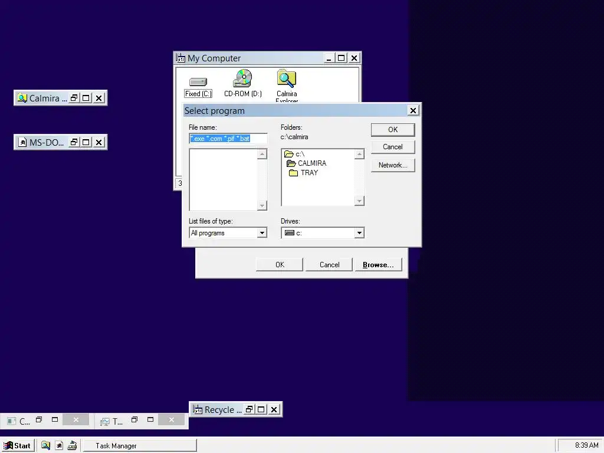The height and width of the screenshot is (453, 604).
Task: Restore the minimized MS-DOS window
Action: tap(74, 142)
